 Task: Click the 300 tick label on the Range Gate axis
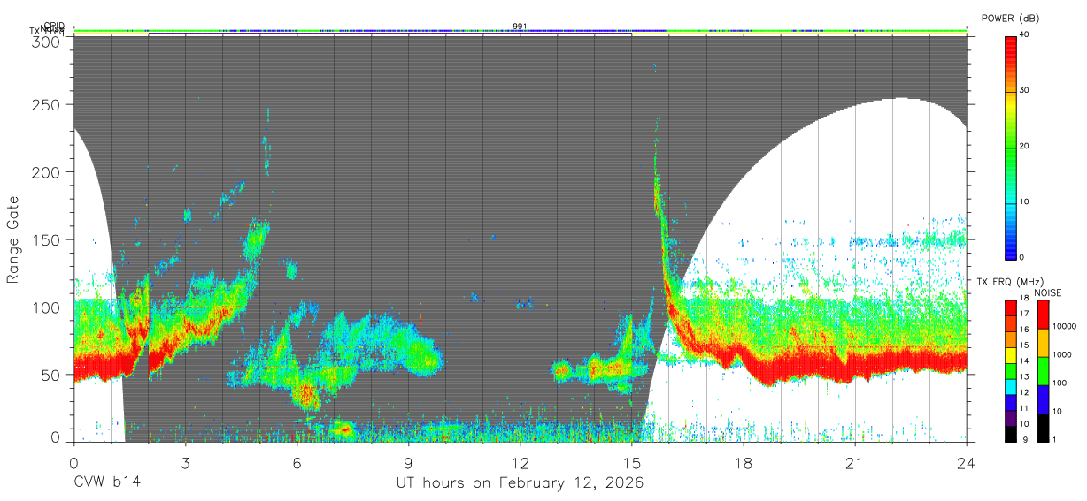(x=47, y=41)
